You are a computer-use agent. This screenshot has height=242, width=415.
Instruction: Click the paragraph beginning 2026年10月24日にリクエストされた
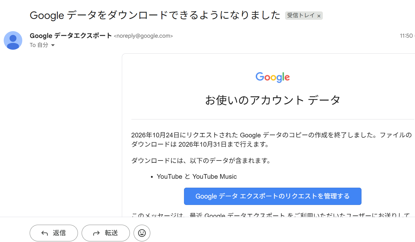[x=272, y=140]
